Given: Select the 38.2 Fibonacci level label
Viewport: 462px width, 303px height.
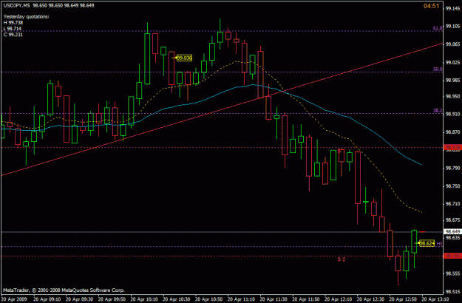Looking at the screenshot, I should coord(438,111).
